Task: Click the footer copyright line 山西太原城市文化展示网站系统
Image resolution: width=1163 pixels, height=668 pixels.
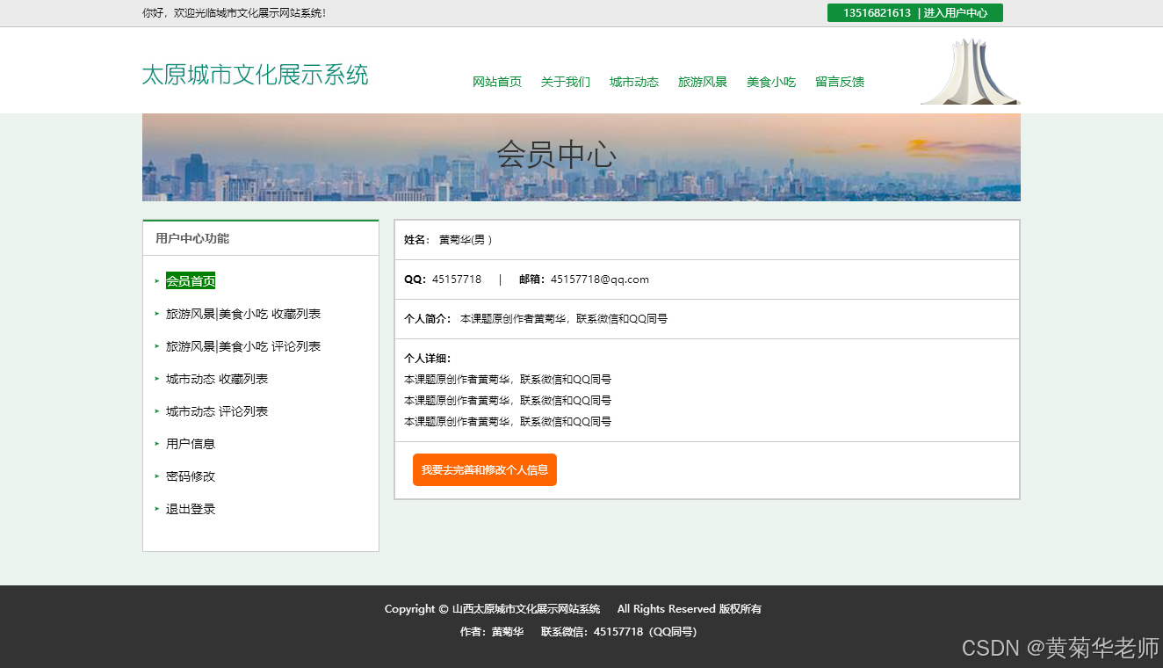Action: [x=526, y=609]
